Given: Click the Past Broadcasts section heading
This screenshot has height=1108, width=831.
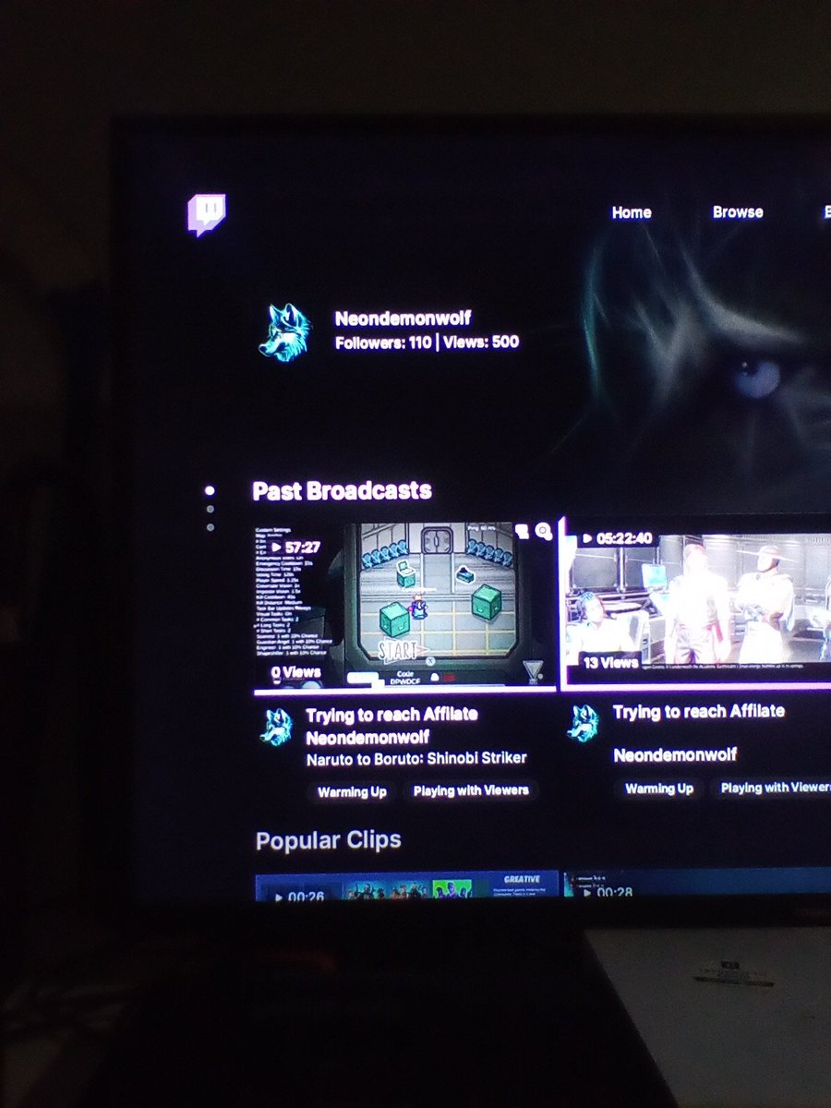Looking at the screenshot, I should pos(342,490).
